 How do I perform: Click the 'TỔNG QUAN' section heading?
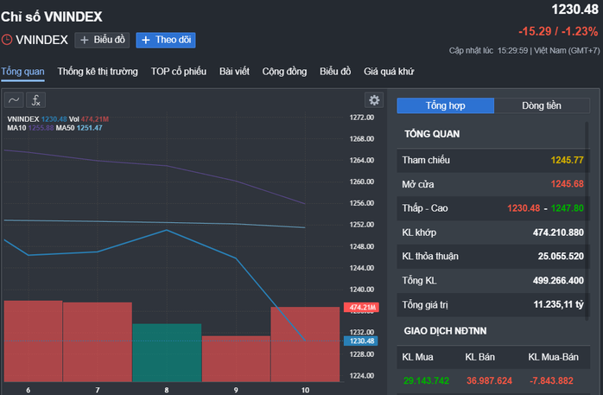(432, 134)
